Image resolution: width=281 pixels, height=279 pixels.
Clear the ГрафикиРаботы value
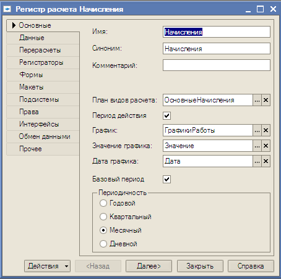(266, 130)
